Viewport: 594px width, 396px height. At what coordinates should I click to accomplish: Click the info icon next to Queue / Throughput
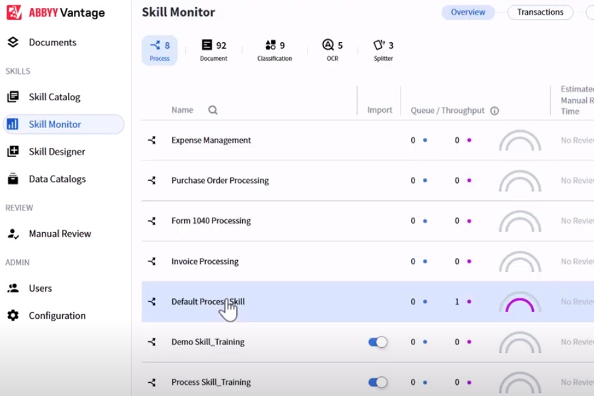click(x=494, y=111)
